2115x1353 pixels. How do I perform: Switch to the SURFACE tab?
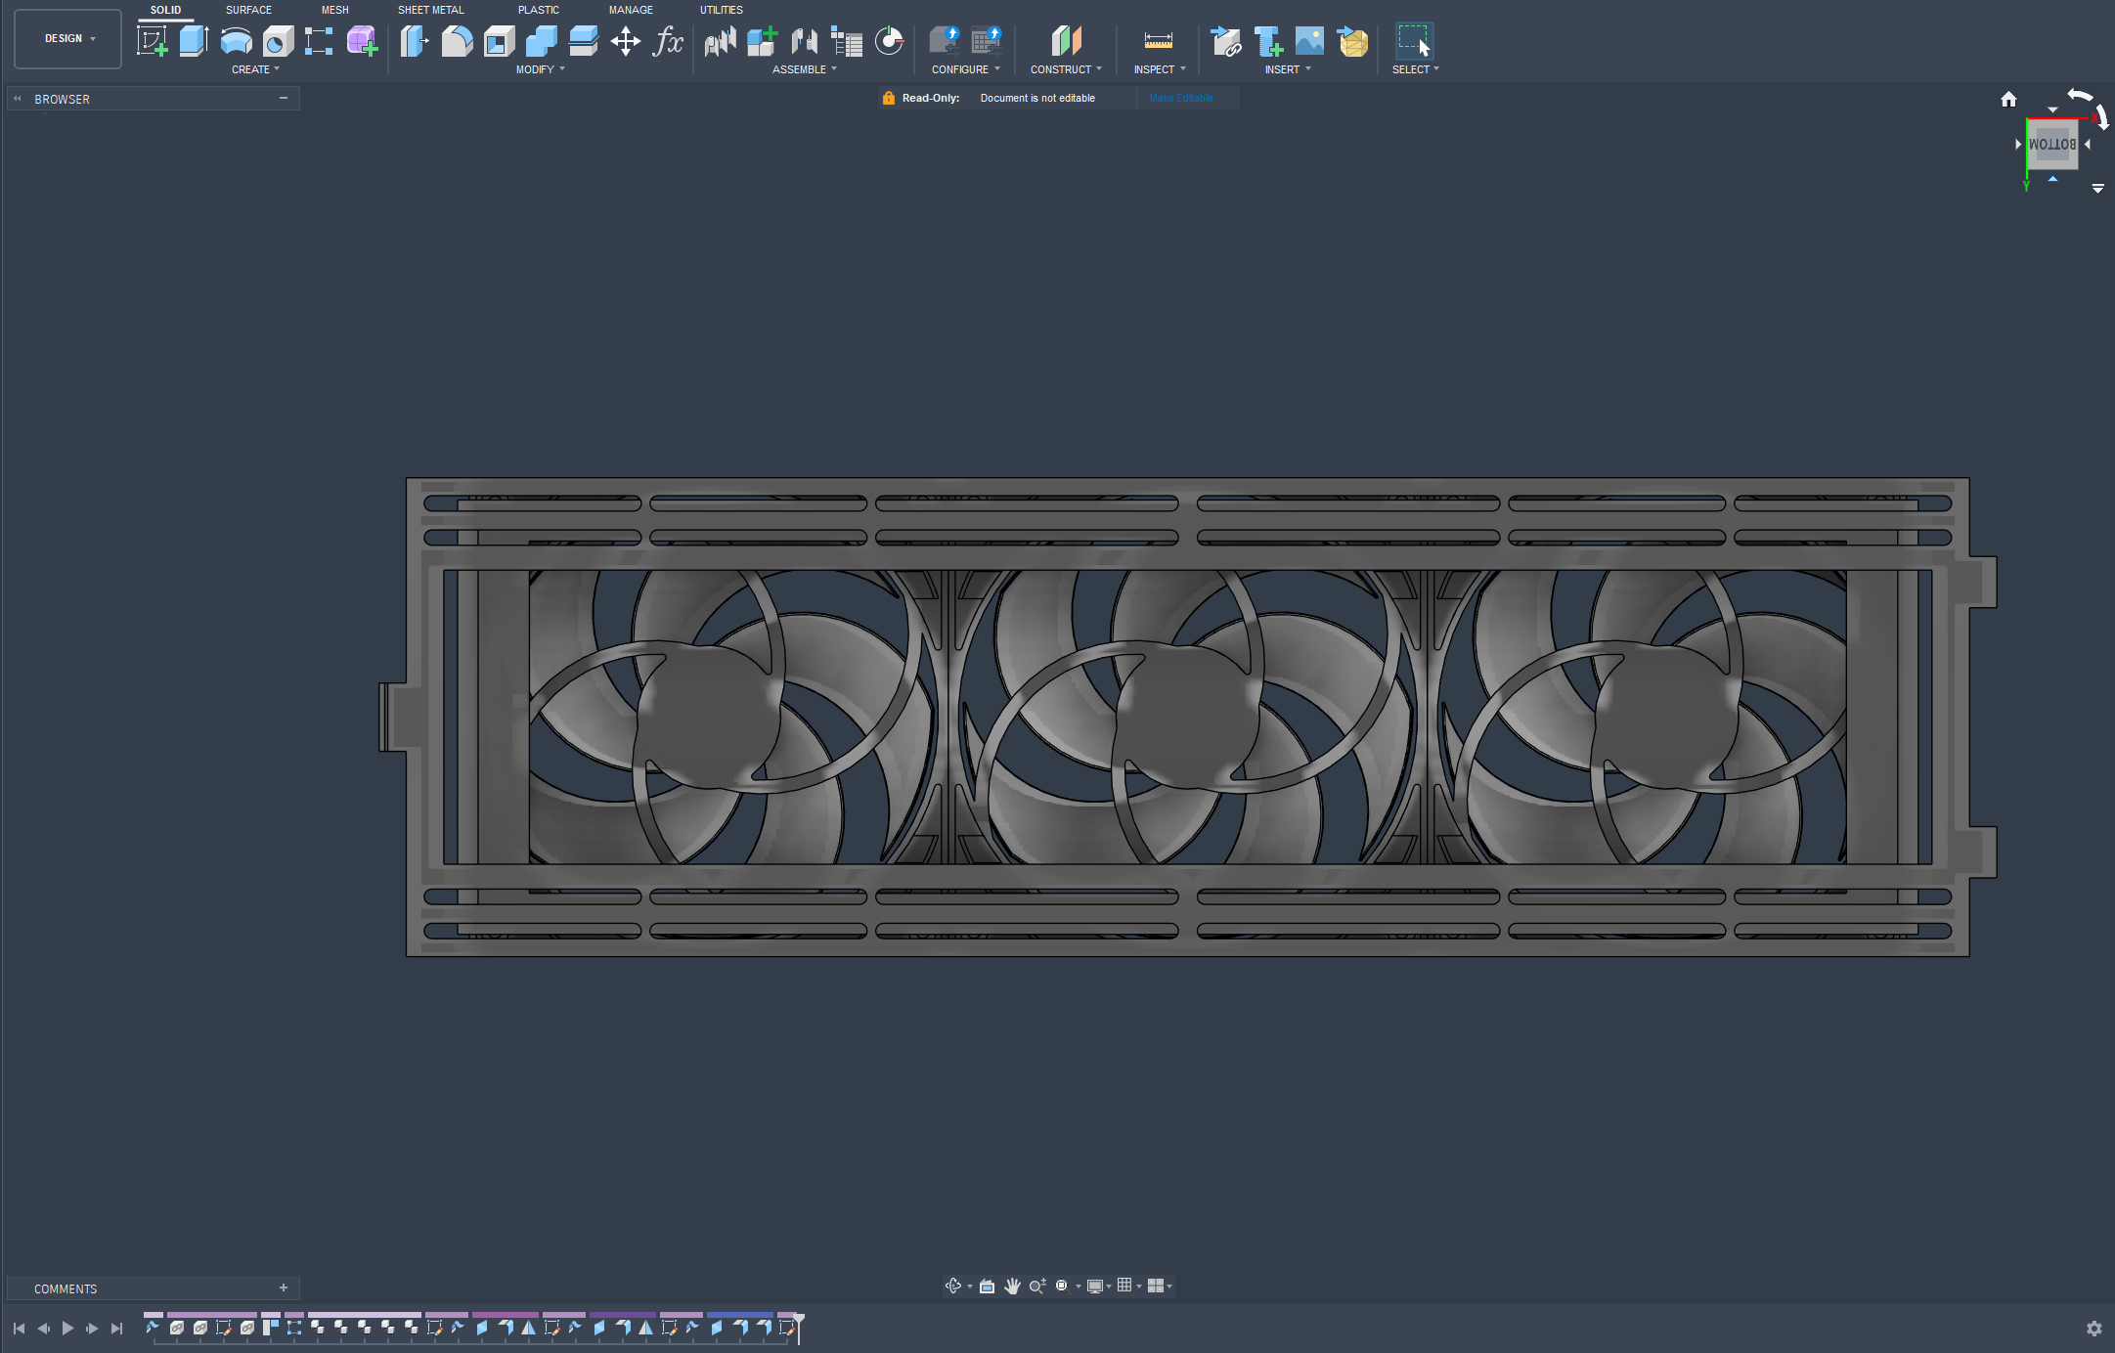(248, 10)
